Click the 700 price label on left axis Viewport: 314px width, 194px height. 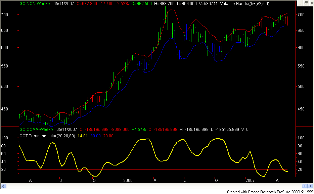point(5,15)
